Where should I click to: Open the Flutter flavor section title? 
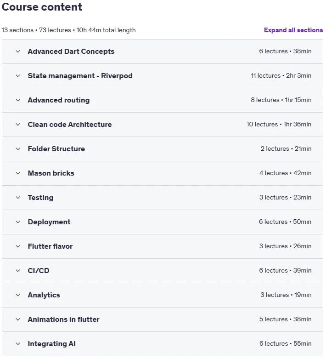pyautogui.click(x=50, y=246)
